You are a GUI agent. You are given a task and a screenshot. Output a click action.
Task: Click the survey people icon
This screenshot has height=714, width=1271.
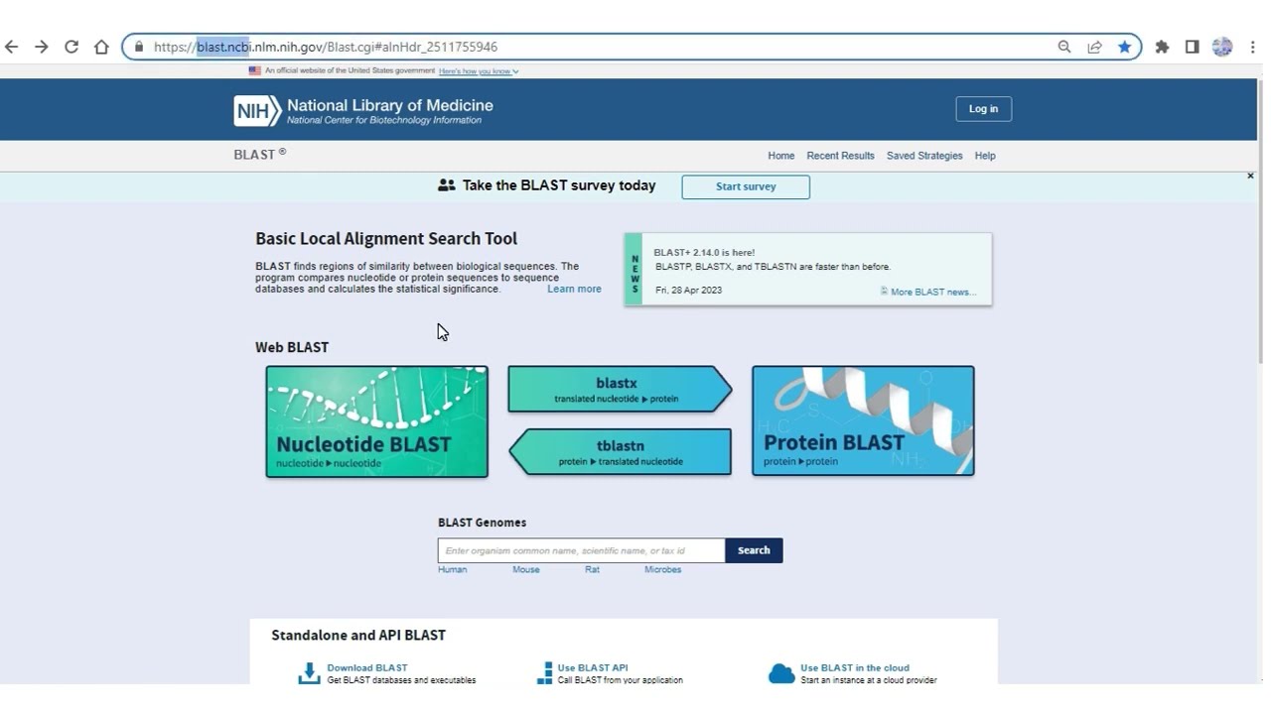pyautogui.click(x=447, y=185)
